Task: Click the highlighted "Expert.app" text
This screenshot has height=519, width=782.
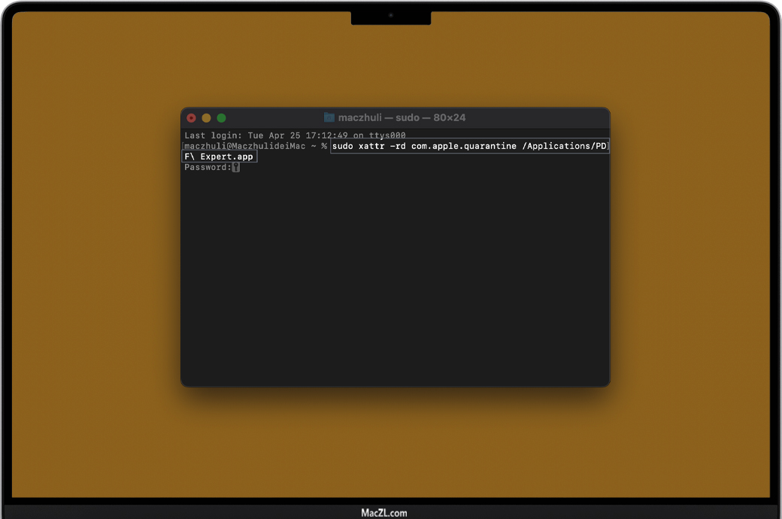Action: [x=226, y=156]
